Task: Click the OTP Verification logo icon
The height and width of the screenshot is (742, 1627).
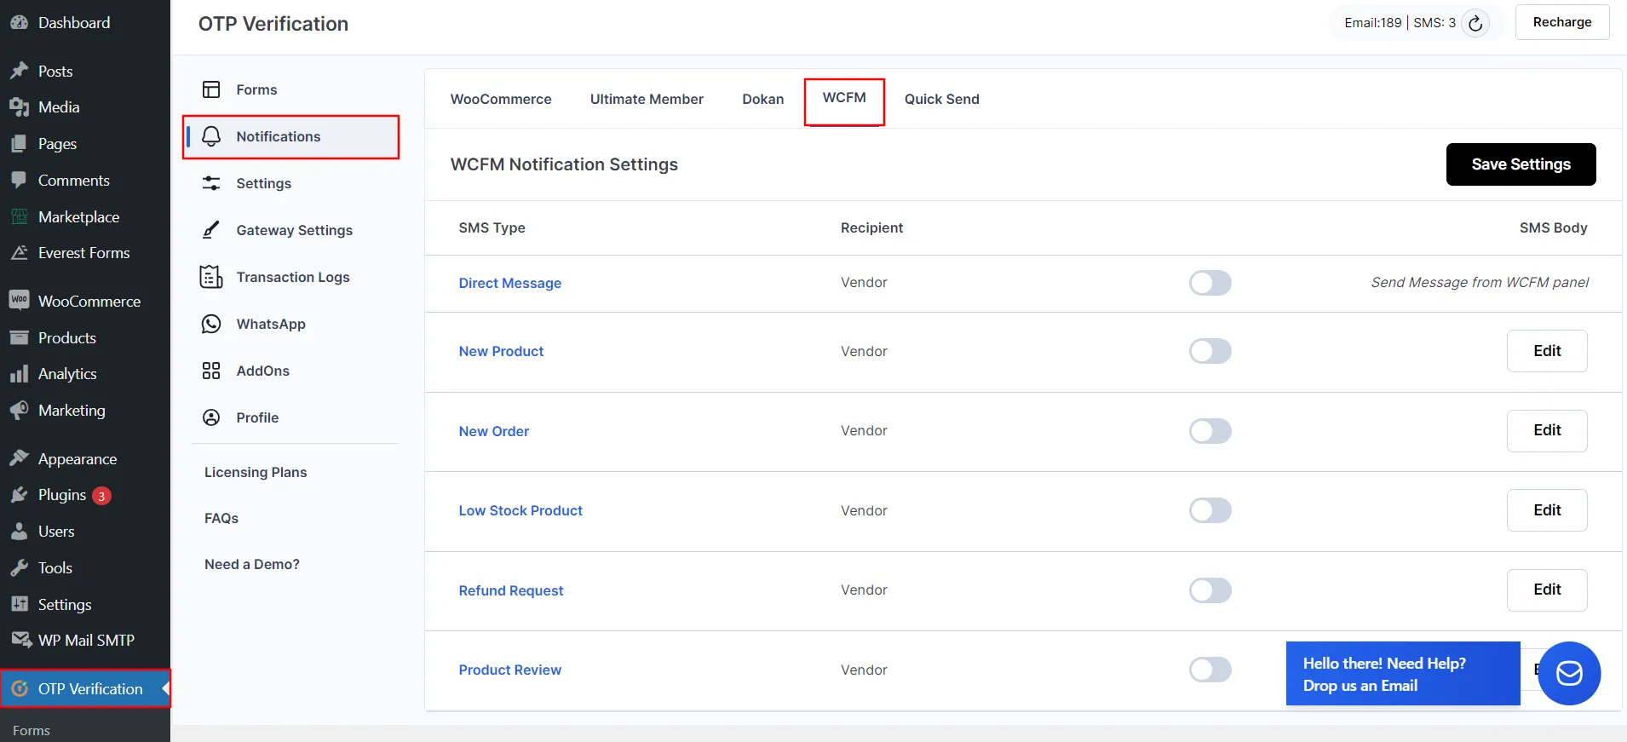Action: pyautogui.click(x=20, y=688)
